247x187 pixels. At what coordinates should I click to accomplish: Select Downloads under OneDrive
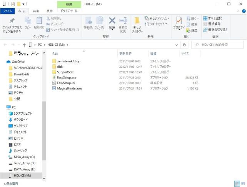22,74
